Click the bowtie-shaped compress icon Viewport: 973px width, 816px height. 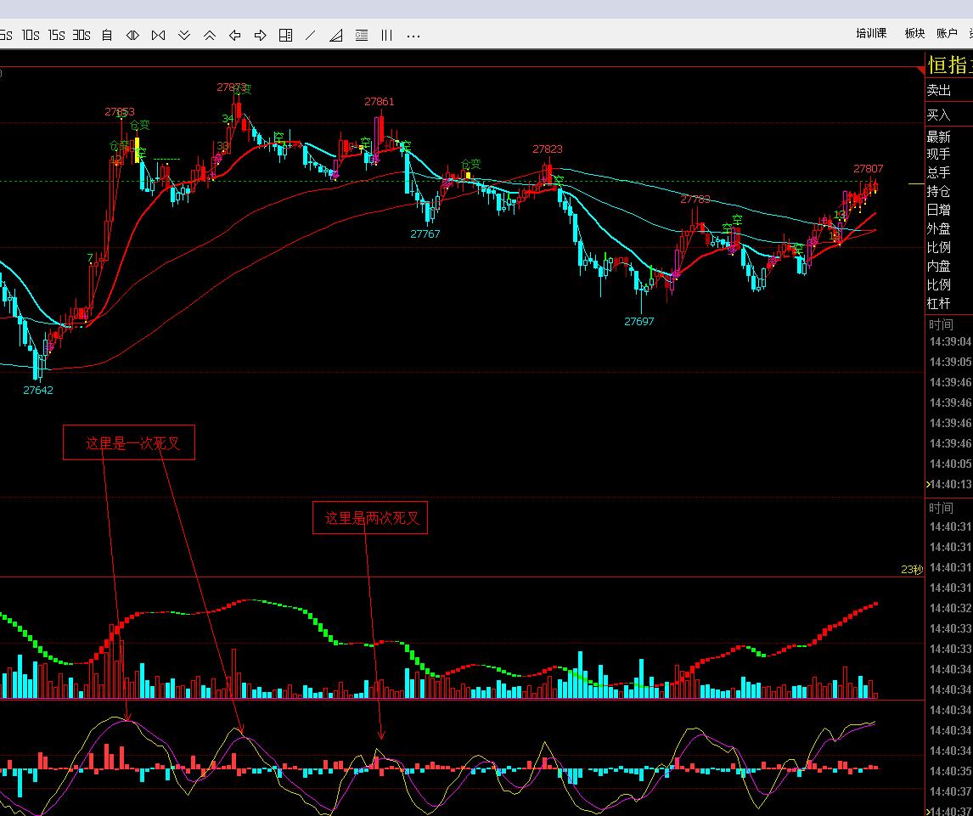(158, 35)
